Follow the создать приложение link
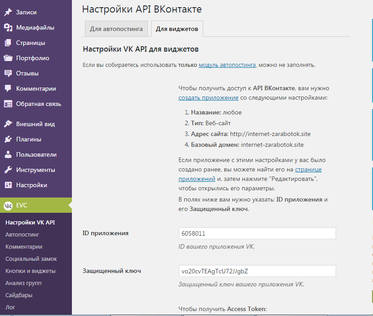373x316 pixels. pyautogui.click(x=208, y=97)
